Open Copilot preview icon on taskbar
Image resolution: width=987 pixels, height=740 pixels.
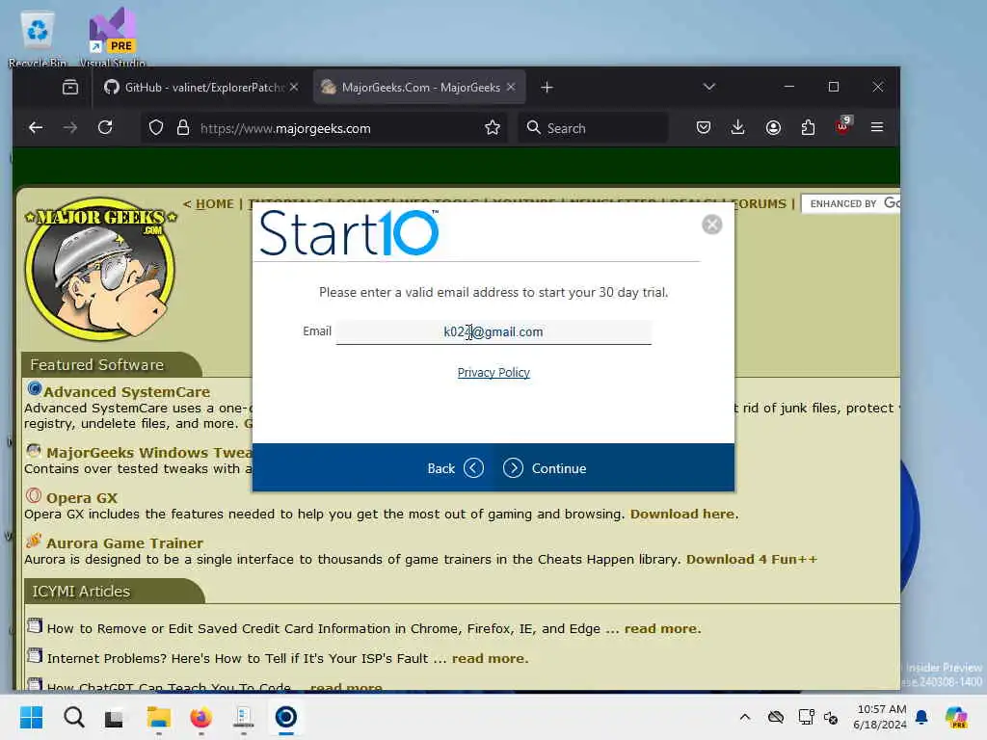click(956, 717)
